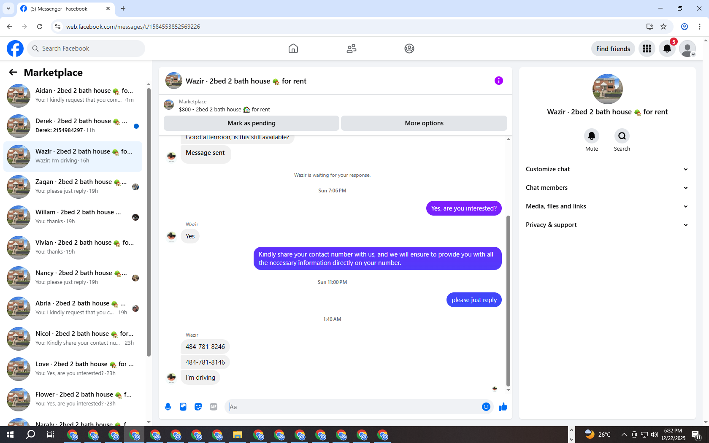Click Search Facebook field
Screen dimensions: 709x443
[86, 49]
